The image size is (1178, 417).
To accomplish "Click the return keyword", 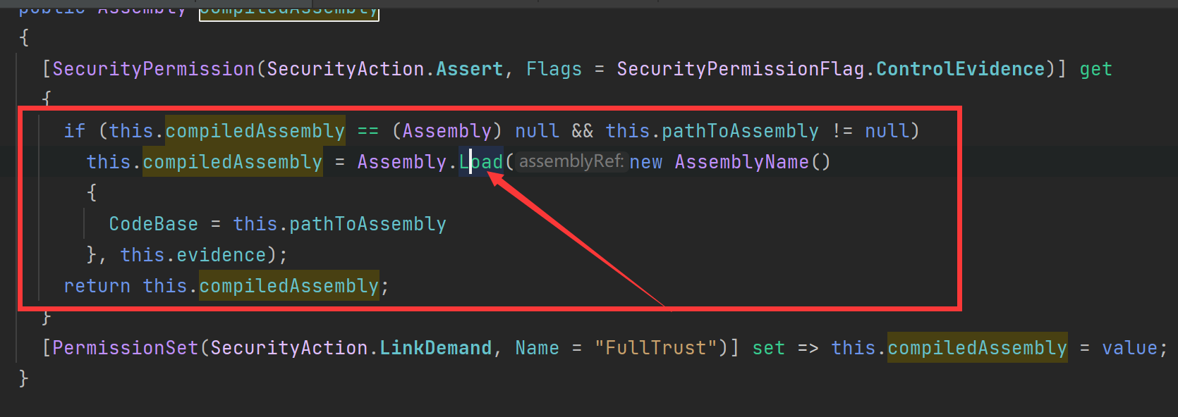I will point(97,286).
